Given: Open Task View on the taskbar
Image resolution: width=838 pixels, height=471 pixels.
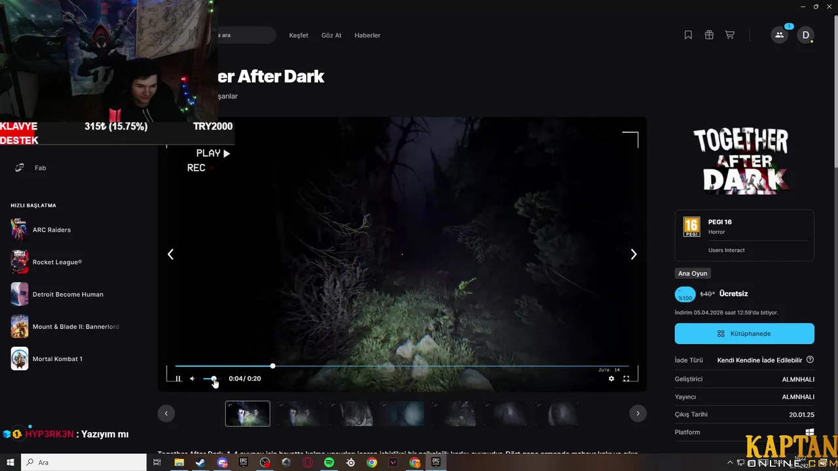Looking at the screenshot, I should coord(157,462).
